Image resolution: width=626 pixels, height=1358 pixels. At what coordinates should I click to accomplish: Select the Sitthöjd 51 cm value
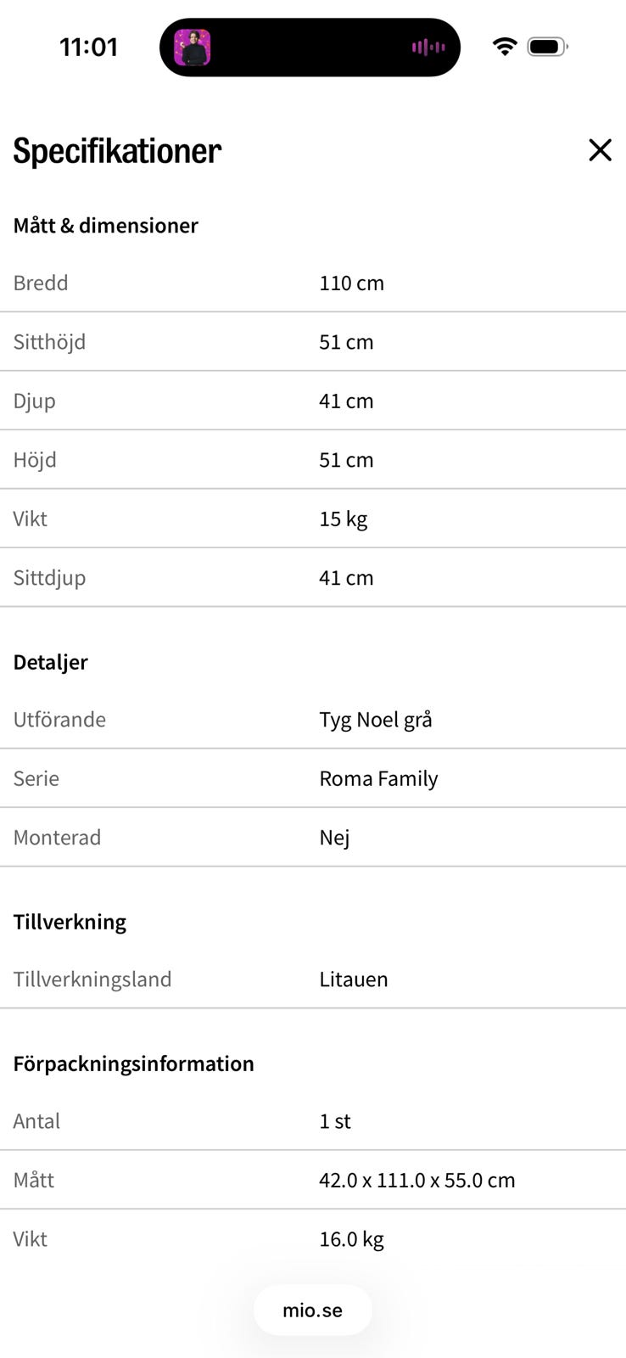tap(346, 342)
